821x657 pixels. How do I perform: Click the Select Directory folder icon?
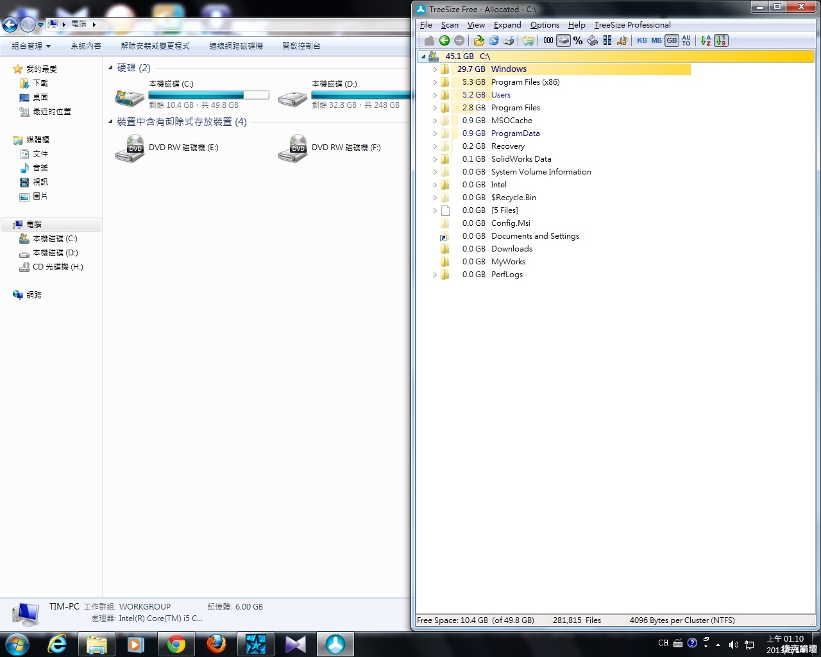[x=478, y=40]
